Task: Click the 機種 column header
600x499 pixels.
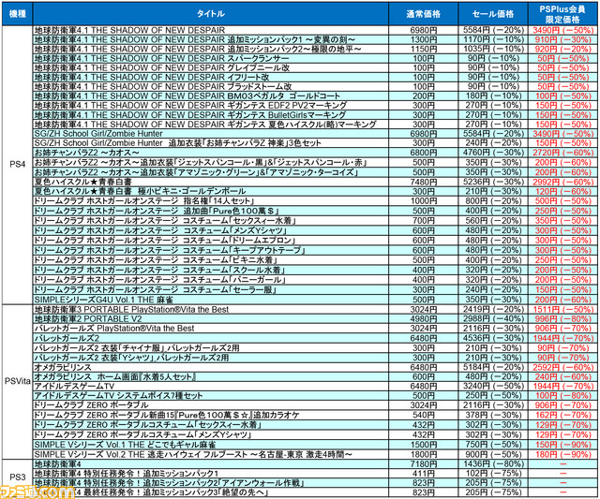Action: 18,14
